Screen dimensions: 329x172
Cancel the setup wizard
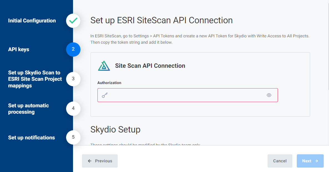[280, 161]
